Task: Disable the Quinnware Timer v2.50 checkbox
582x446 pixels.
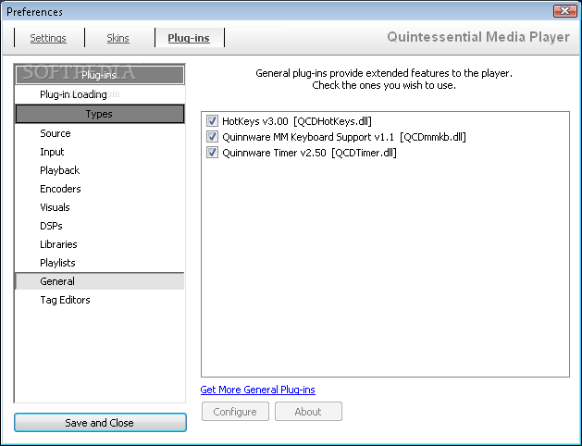Action: (212, 153)
